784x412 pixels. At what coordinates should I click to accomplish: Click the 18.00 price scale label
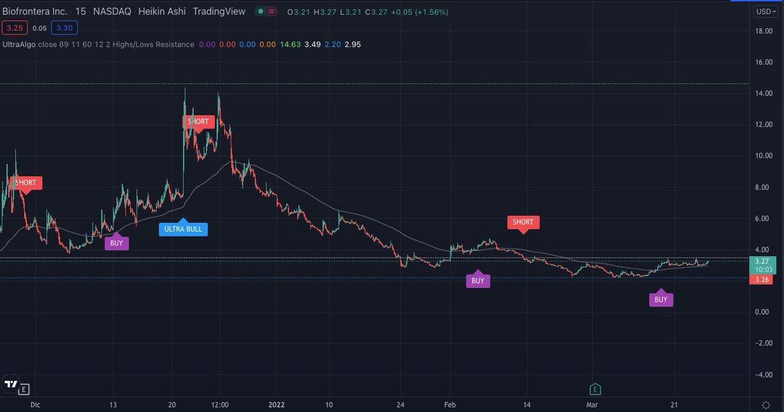764,31
